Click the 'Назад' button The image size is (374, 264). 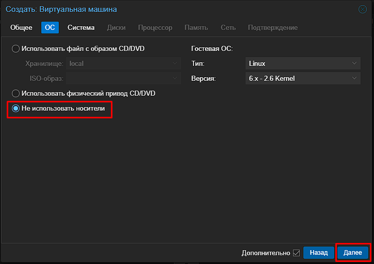(x=319, y=253)
